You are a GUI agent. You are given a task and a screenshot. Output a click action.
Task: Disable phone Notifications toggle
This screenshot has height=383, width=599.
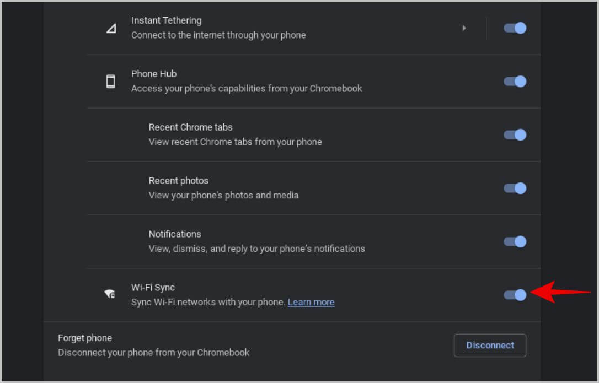(515, 241)
